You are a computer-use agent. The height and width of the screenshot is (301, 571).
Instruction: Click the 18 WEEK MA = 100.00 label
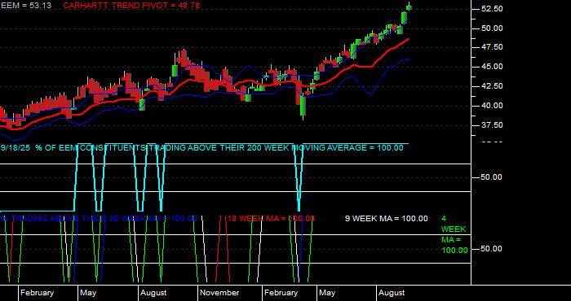pyautogui.click(x=271, y=219)
